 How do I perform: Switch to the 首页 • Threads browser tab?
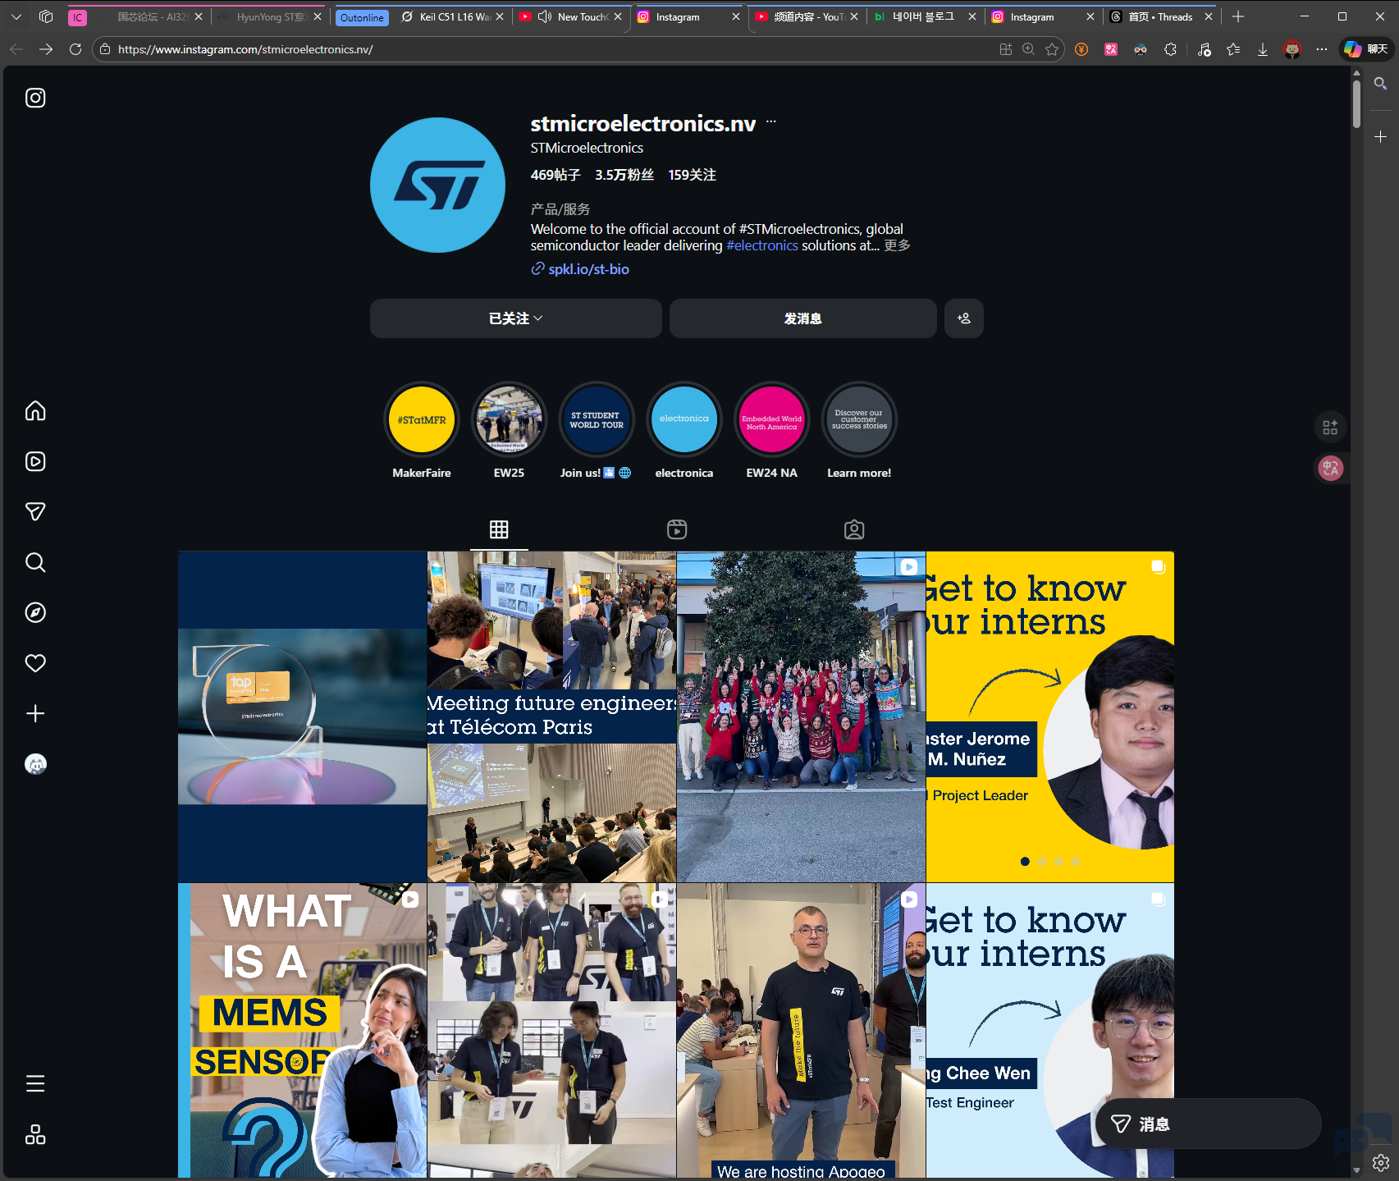(x=1160, y=16)
